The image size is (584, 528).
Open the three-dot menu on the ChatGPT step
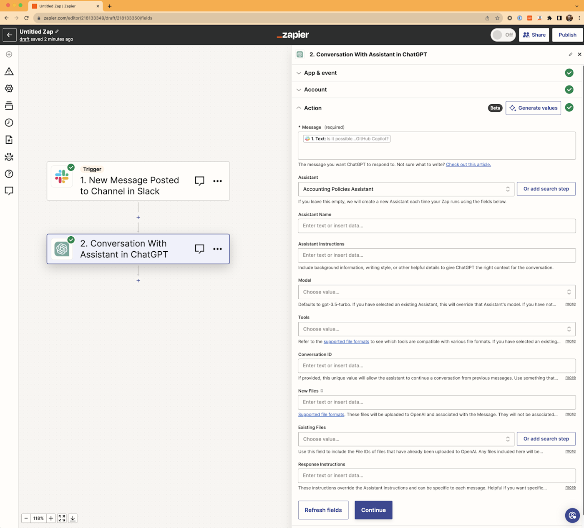pyautogui.click(x=217, y=249)
